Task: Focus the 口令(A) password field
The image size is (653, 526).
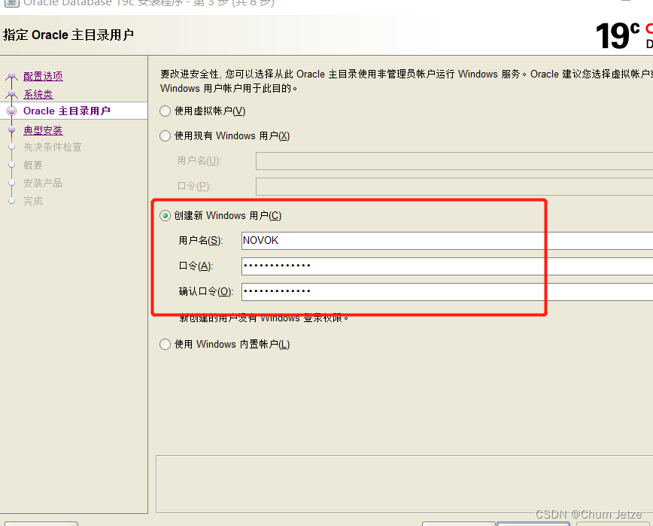Action: 448,266
